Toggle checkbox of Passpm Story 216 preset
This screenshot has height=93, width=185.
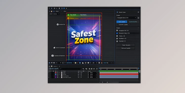click(x=117, y=33)
